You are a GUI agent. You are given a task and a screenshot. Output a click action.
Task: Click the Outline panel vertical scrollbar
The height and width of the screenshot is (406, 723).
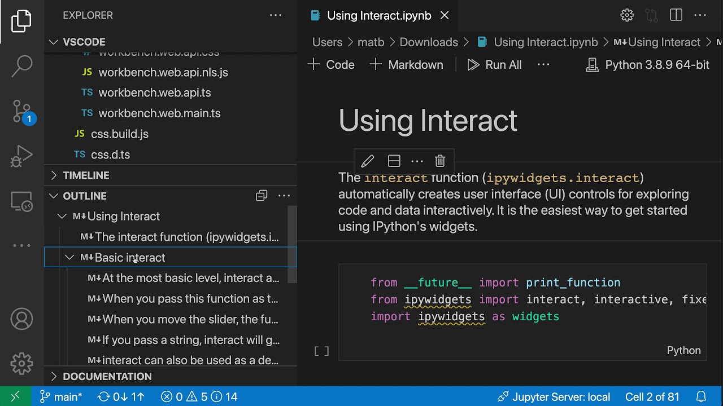tap(292, 244)
